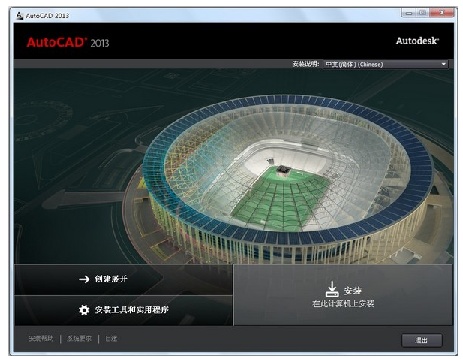
Task: Open the 自述 readme link
Action: pyautogui.click(x=111, y=339)
